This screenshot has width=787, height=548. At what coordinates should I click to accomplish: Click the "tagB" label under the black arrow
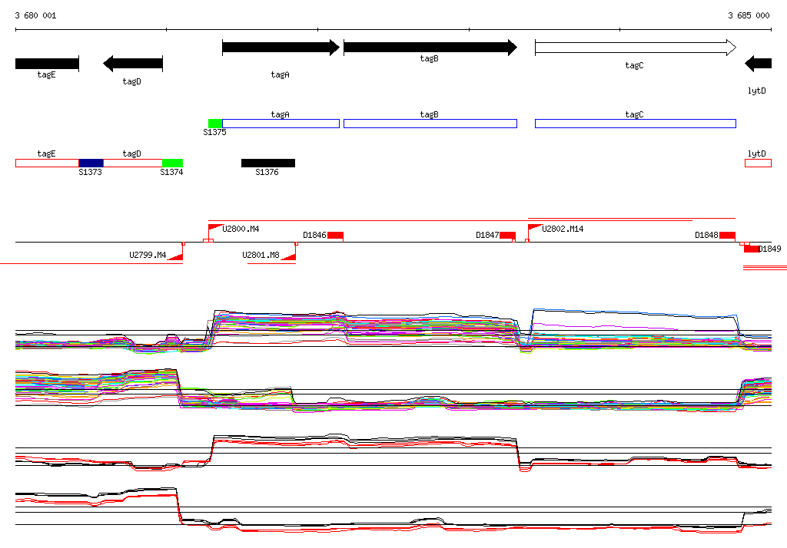429,58
